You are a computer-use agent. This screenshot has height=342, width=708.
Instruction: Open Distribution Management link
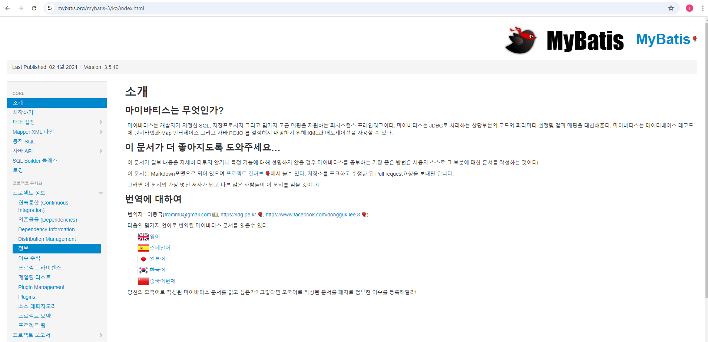coord(47,239)
